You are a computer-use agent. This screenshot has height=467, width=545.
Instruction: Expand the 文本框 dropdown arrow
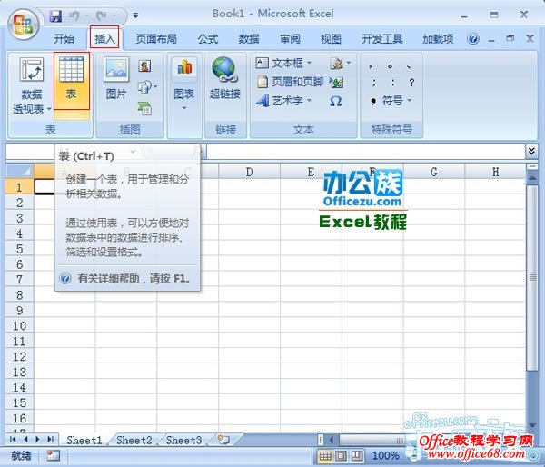pyautogui.click(x=310, y=63)
